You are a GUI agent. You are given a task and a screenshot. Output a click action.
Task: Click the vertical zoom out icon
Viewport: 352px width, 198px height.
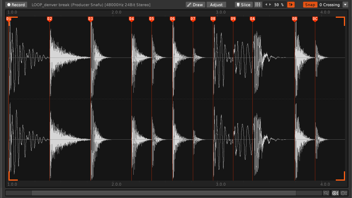343,193
